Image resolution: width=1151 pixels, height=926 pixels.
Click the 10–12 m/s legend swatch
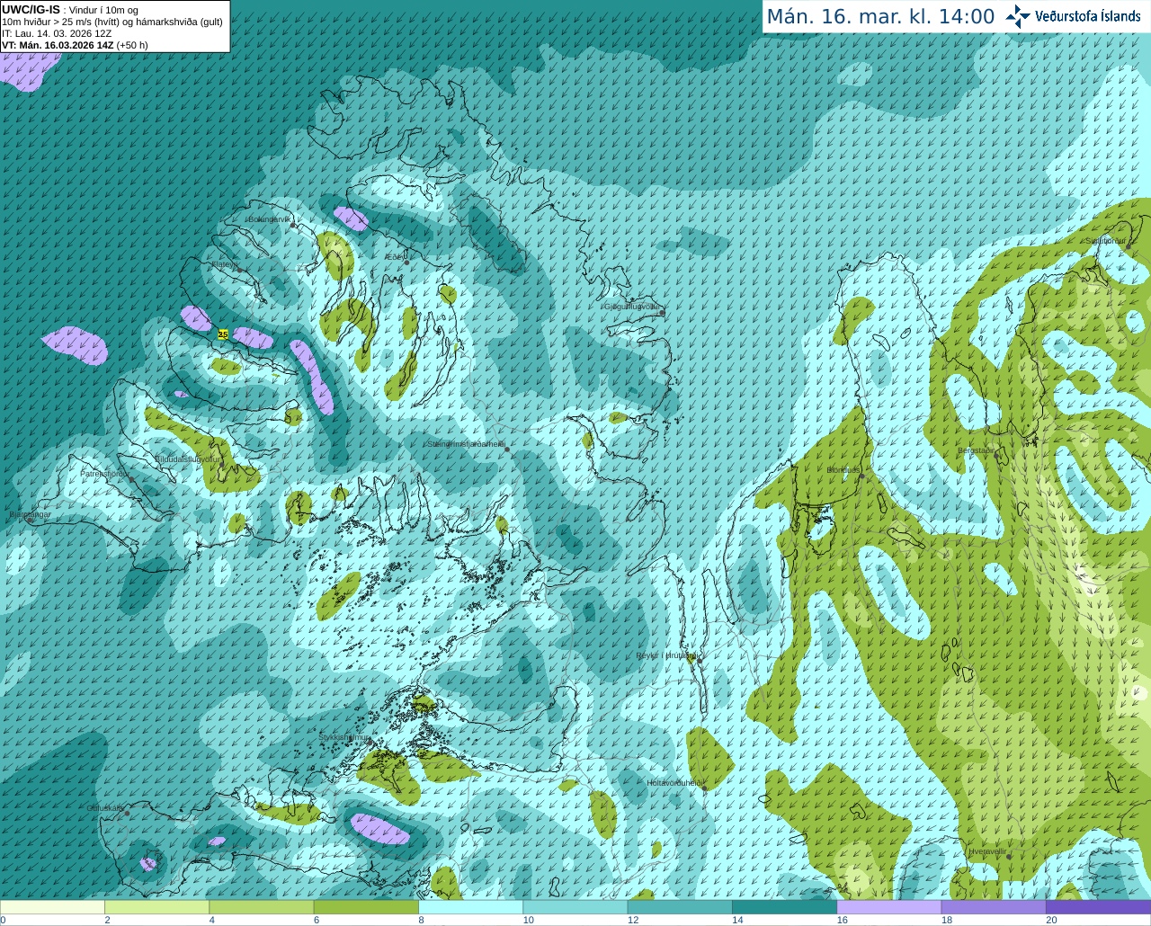click(x=575, y=908)
